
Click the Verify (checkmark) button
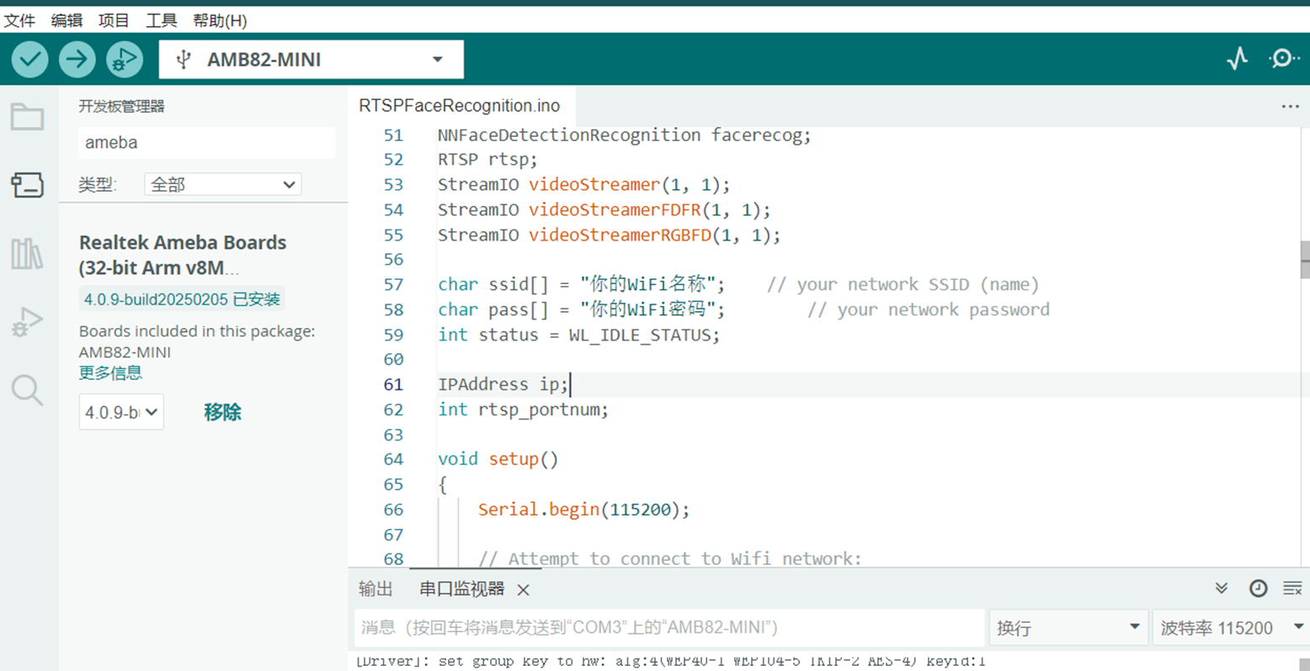coord(29,60)
